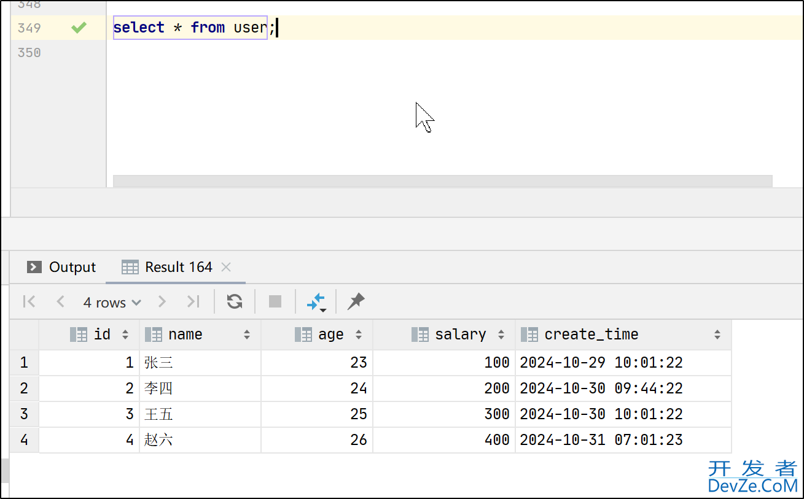The height and width of the screenshot is (499, 804).
Task: Switch to the Output tab
Action: [61, 267]
